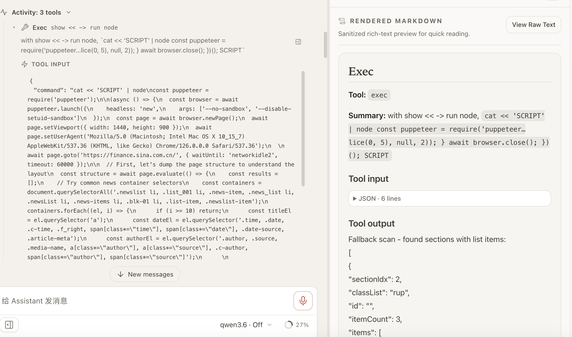Expand the JSON · 6 lines disclosure
Screen dimensions: 572x337
tap(450, 198)
